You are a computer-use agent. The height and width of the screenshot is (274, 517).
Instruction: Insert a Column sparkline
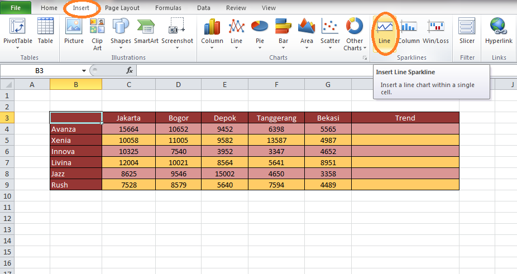[409, 31]
